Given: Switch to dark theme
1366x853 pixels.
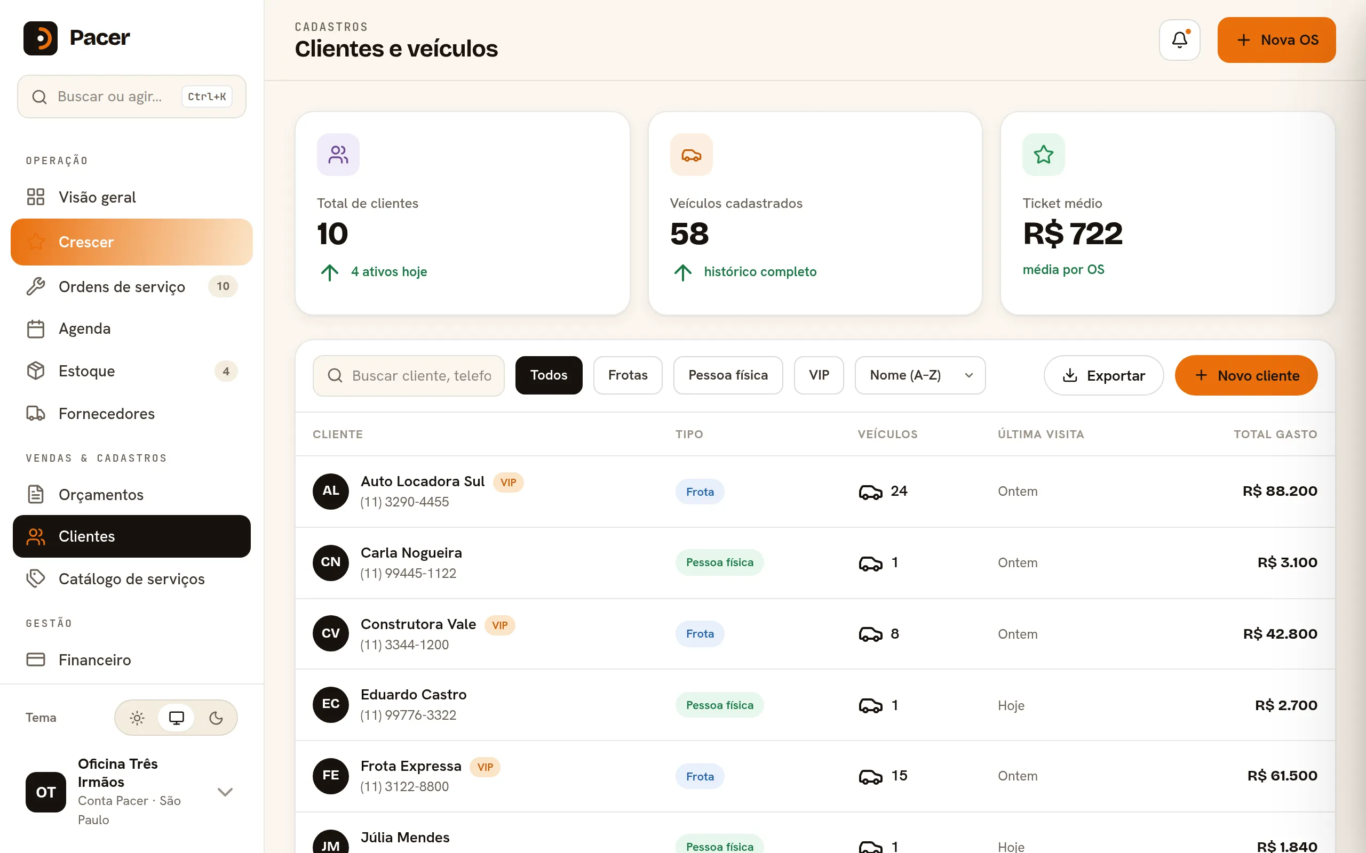Looking at the screenshot, I should click(216, 718).
